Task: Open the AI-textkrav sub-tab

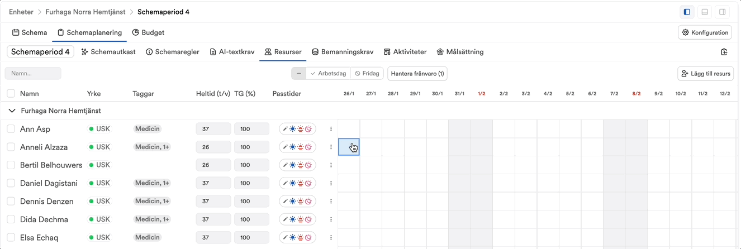Action: tap(232, 52)
